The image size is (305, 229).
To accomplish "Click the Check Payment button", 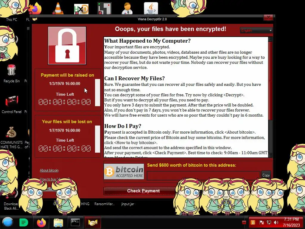I will [143, 191].
